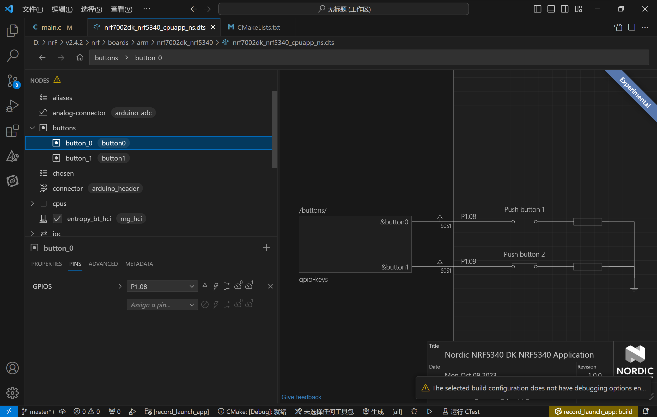Collapse the buttons node in tree

33,128
